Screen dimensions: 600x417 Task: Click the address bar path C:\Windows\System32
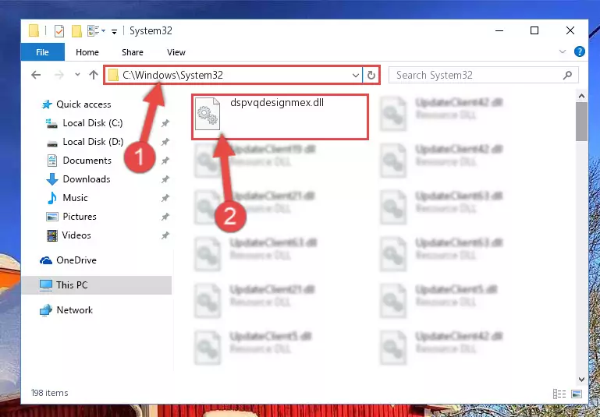[x=172, y=75]
